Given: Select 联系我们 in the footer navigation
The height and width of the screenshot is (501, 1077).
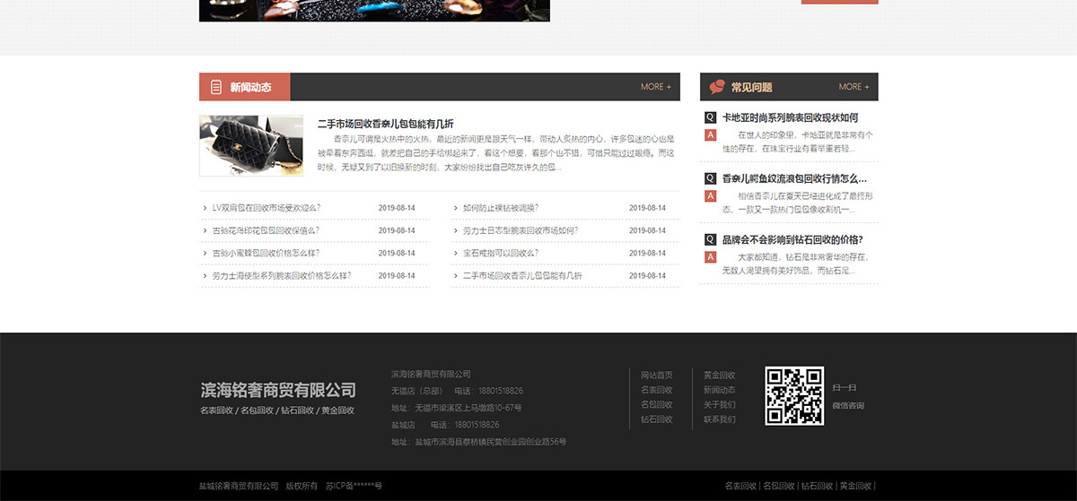Looking at the screenshot, I should point(719,419).
